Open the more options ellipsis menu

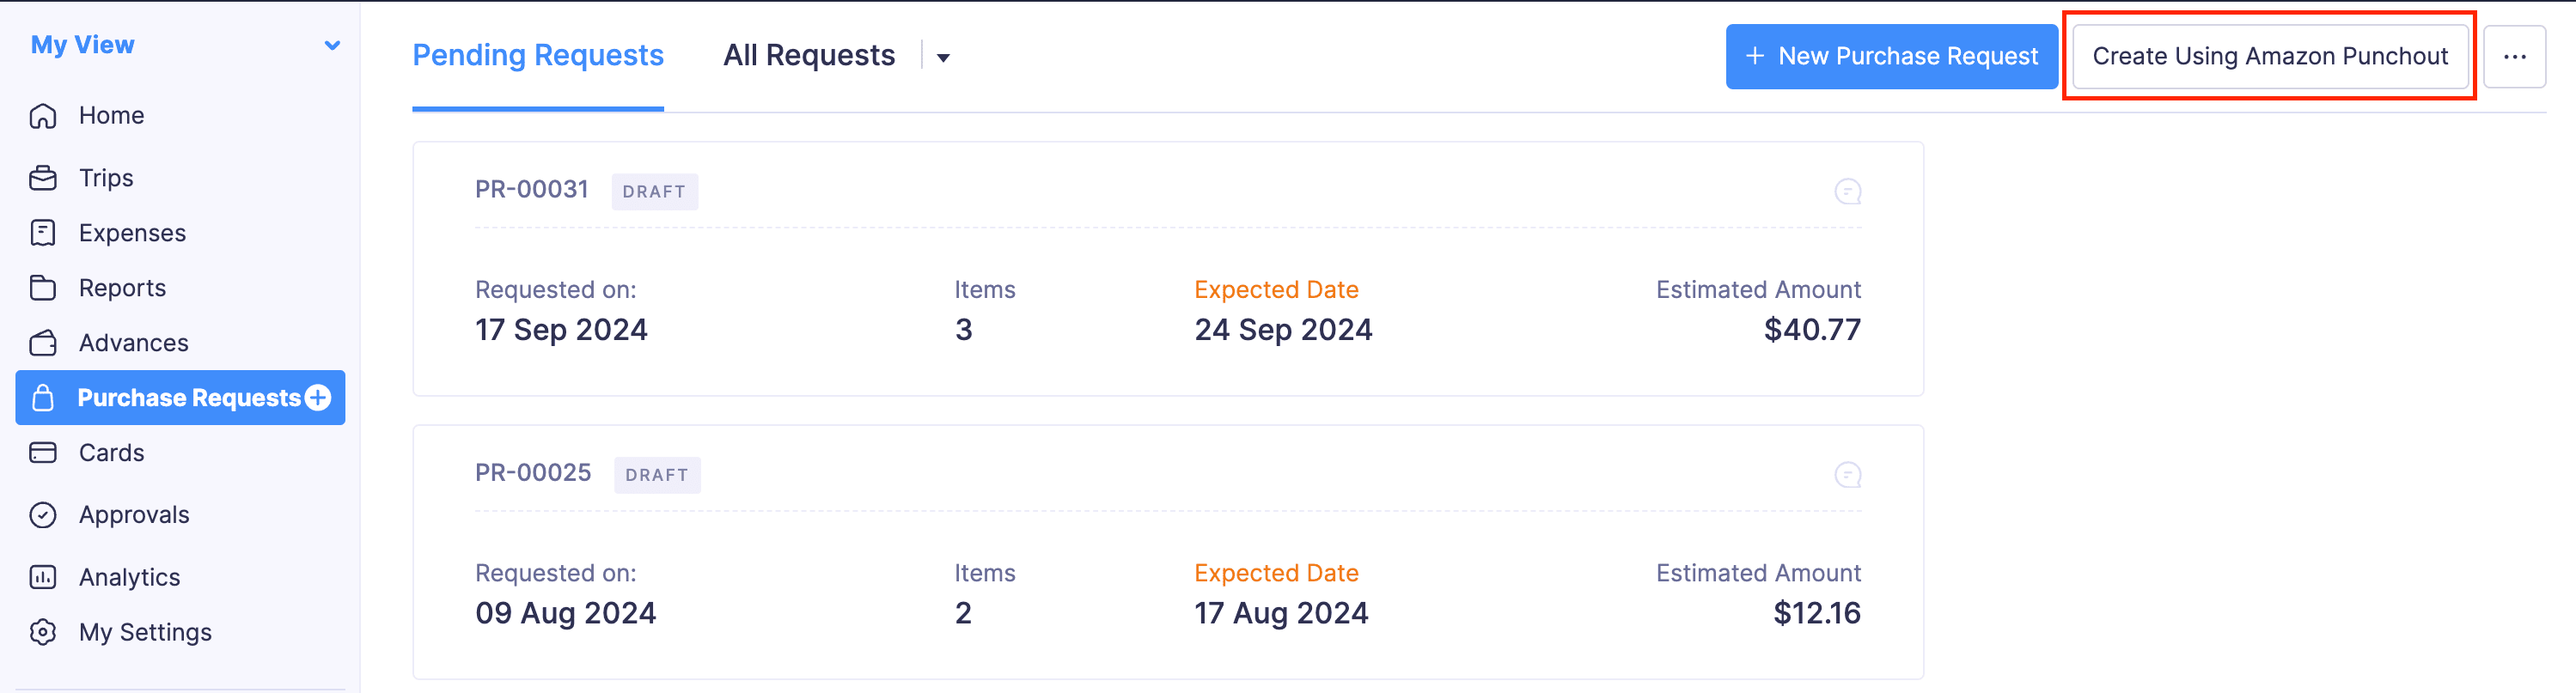2514,56
